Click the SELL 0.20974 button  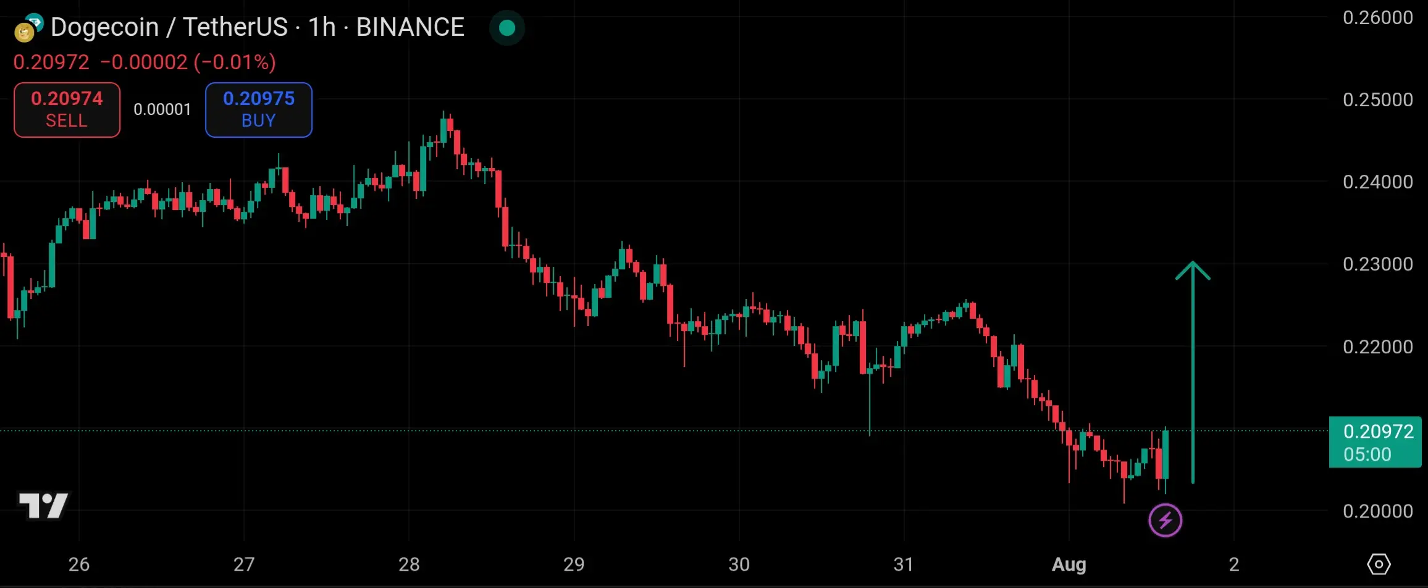[x=67, y=110]
